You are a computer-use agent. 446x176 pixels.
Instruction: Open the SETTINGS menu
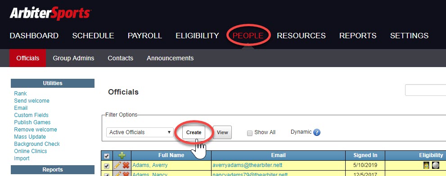(409, 36)
